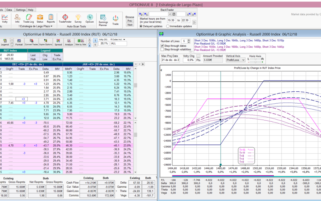The image size is (321, 201).
Task: Click the Convert Trades tool
Action: coord(31,42)
